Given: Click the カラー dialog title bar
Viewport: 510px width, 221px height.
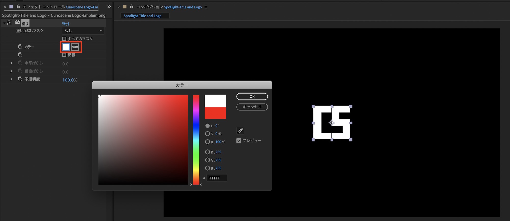Looking at the screenshot, I should pos(182,85).
